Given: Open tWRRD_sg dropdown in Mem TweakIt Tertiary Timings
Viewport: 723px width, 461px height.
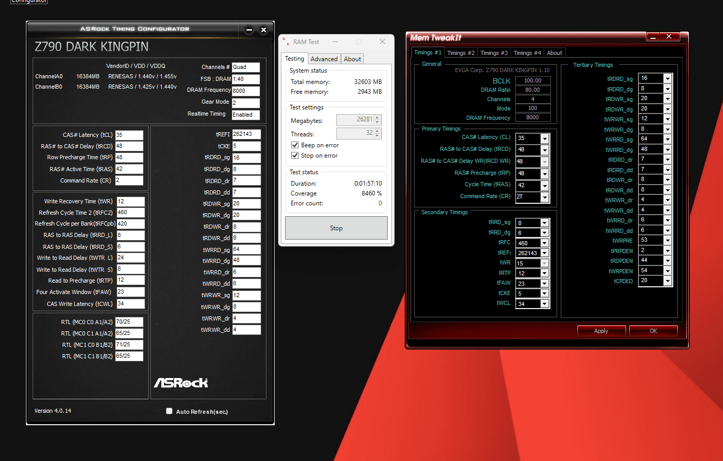Looking at the screenshot, I should [x=668, y=139].
